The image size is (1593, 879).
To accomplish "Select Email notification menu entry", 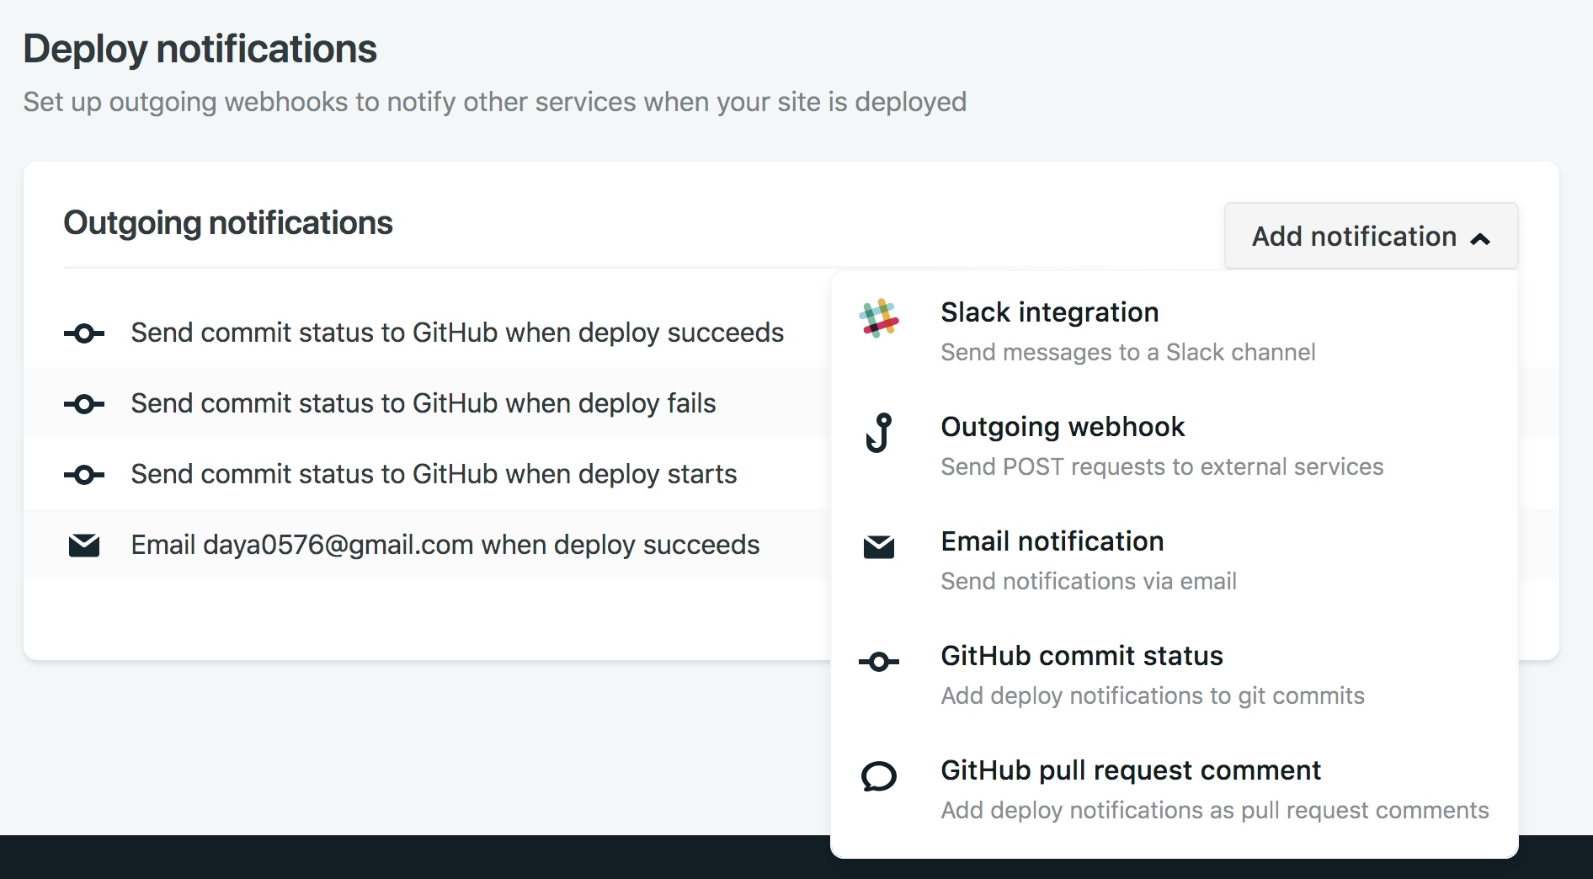I will (x=1052, y=541).
